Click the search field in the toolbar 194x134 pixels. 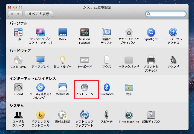pos(168,14)
